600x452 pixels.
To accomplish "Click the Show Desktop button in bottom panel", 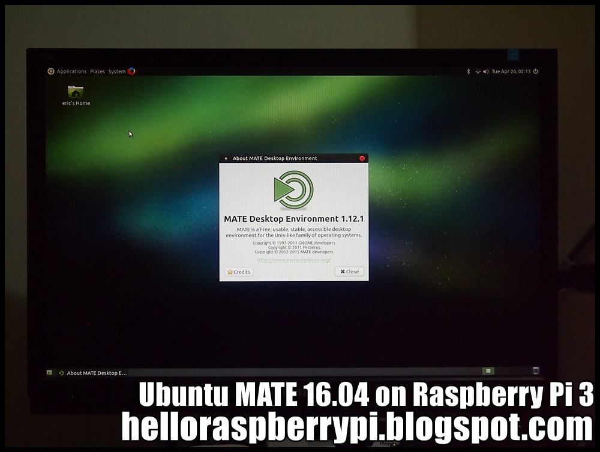I will click(49, 372).
